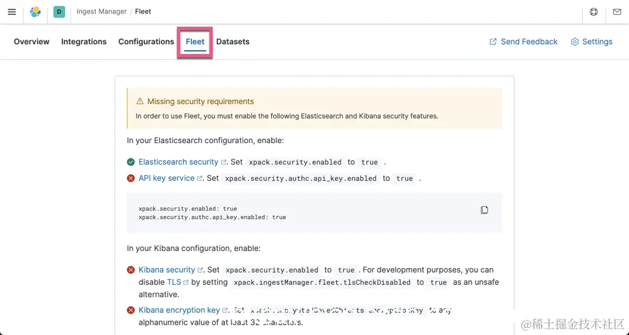Click external-link icon after API key service
This screenshot has width=629, height=335.
(x=200, y=178)
